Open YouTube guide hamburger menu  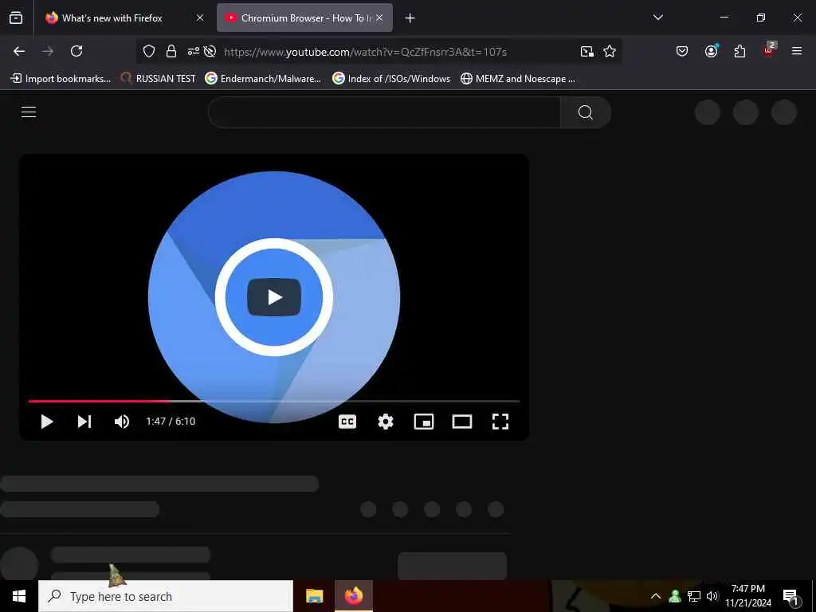tap(29, 112)
